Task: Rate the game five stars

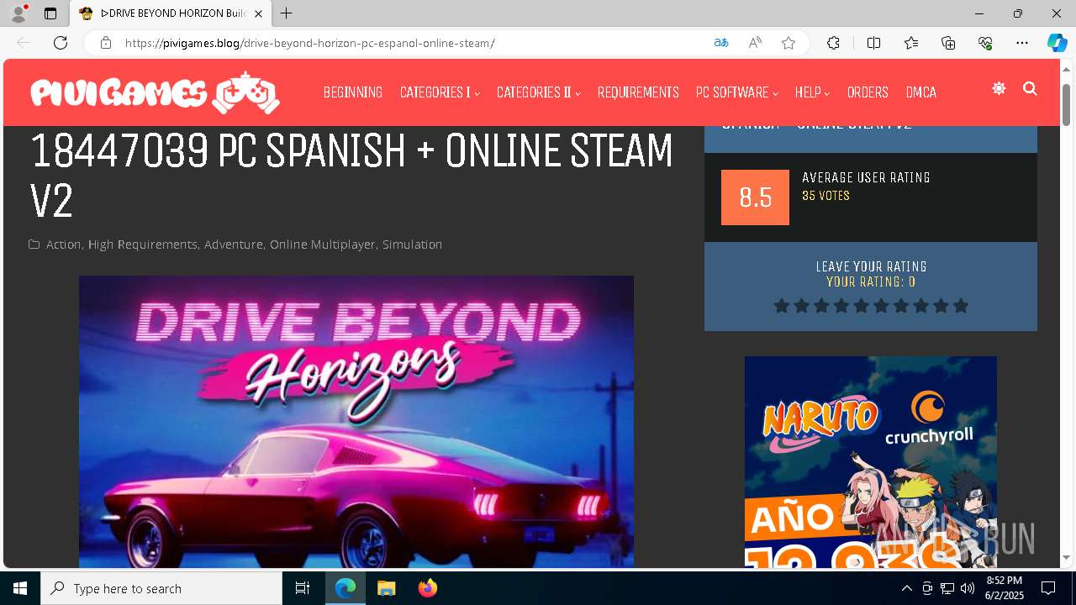Action: (x=861, y=306)
